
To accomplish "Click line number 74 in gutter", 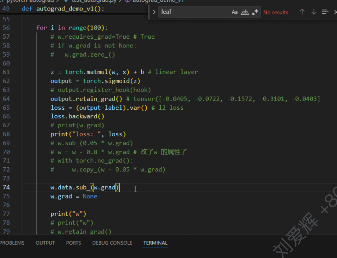I will click(6, 187).
